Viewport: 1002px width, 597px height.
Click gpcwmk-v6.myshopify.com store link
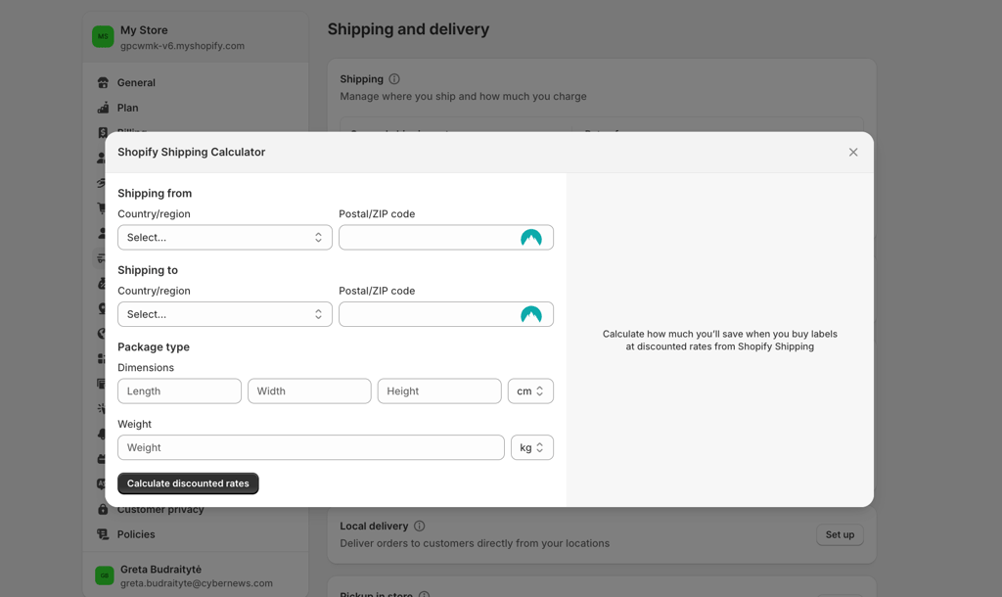(182, 46)
